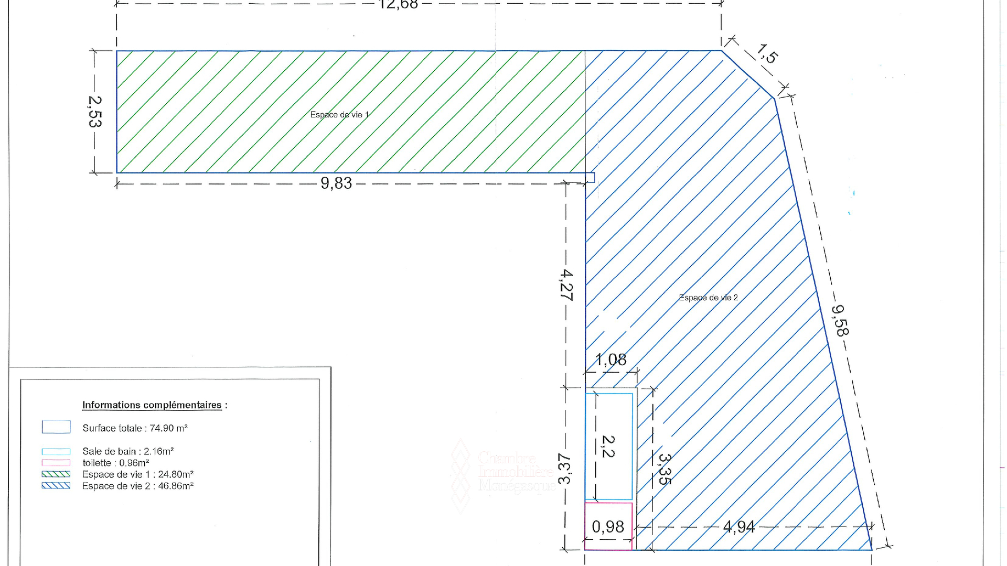Screen dimensions: 1007x566
Task: Click the 'Surface totale : 74.90 m²' text
Action: click(x=135, y=428)
